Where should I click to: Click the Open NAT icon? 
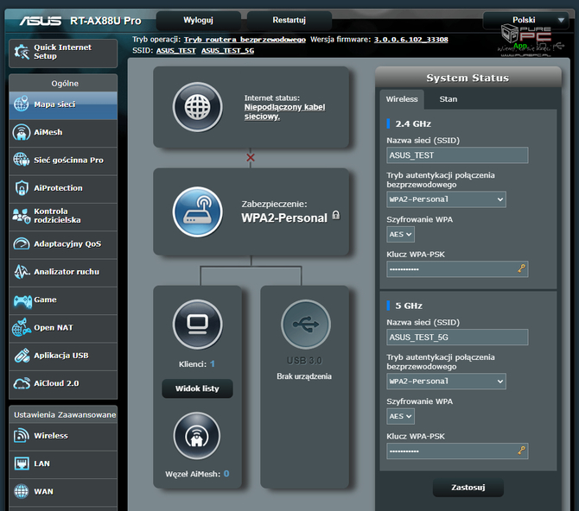[21, 327]
